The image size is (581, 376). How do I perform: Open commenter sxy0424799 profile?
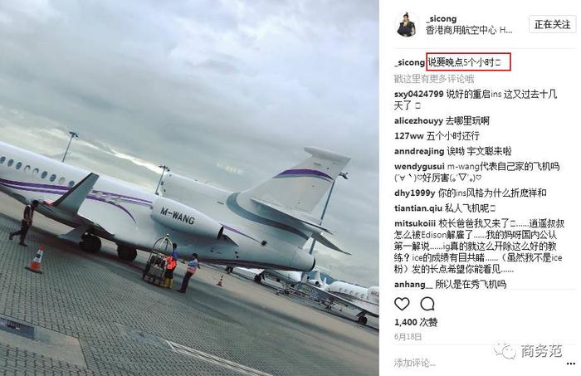(x=418, y=94)
